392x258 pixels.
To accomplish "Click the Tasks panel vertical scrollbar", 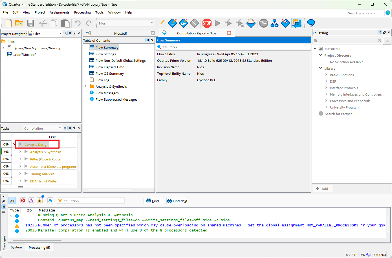I will click(79, 155).
